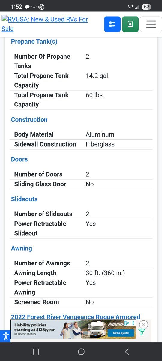This screenshot has height=361, width=162.
Task: Close the bottom advertisement banner
Action: (144, 325)
